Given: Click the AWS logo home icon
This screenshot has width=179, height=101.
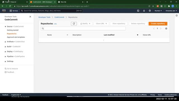Looking at the screenshot, I should (x=4, y=11).
